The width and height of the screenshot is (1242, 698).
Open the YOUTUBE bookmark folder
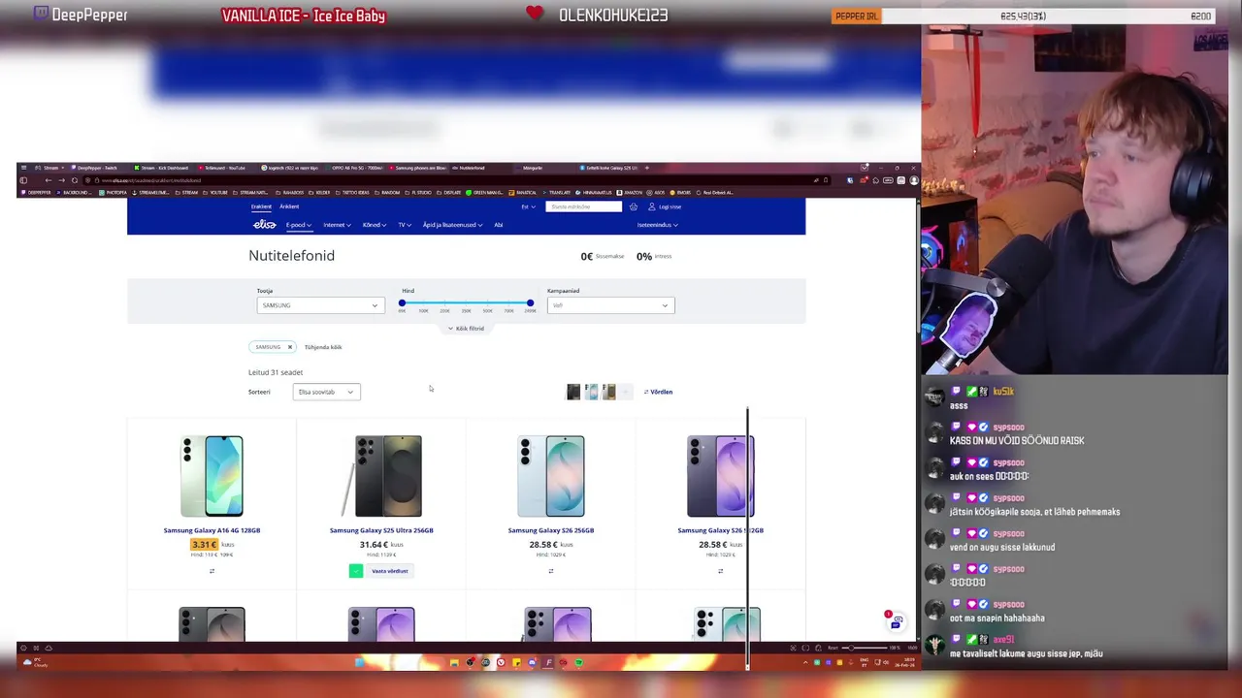click(216, 192)
